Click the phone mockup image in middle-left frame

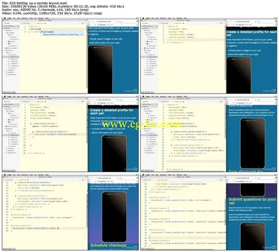(114, 153)
